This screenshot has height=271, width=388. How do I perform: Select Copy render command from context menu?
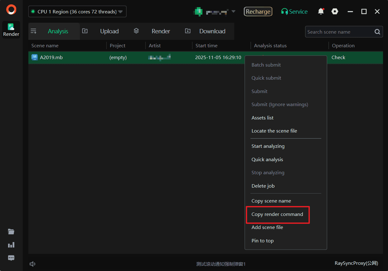(277, 214)
